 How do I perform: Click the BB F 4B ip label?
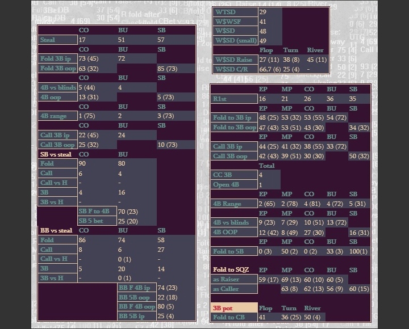click(136, 288)
